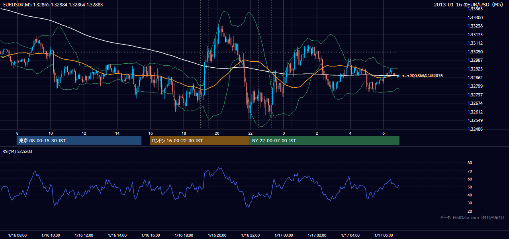Click the 1.33363 price axis label
Screen dimensions: 509x239
coord(475,9)
